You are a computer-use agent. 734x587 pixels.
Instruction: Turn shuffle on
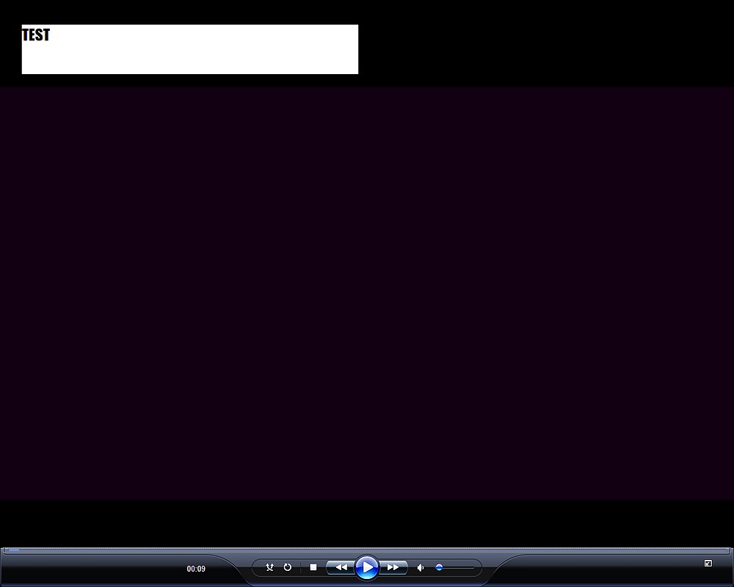(269, 567)
